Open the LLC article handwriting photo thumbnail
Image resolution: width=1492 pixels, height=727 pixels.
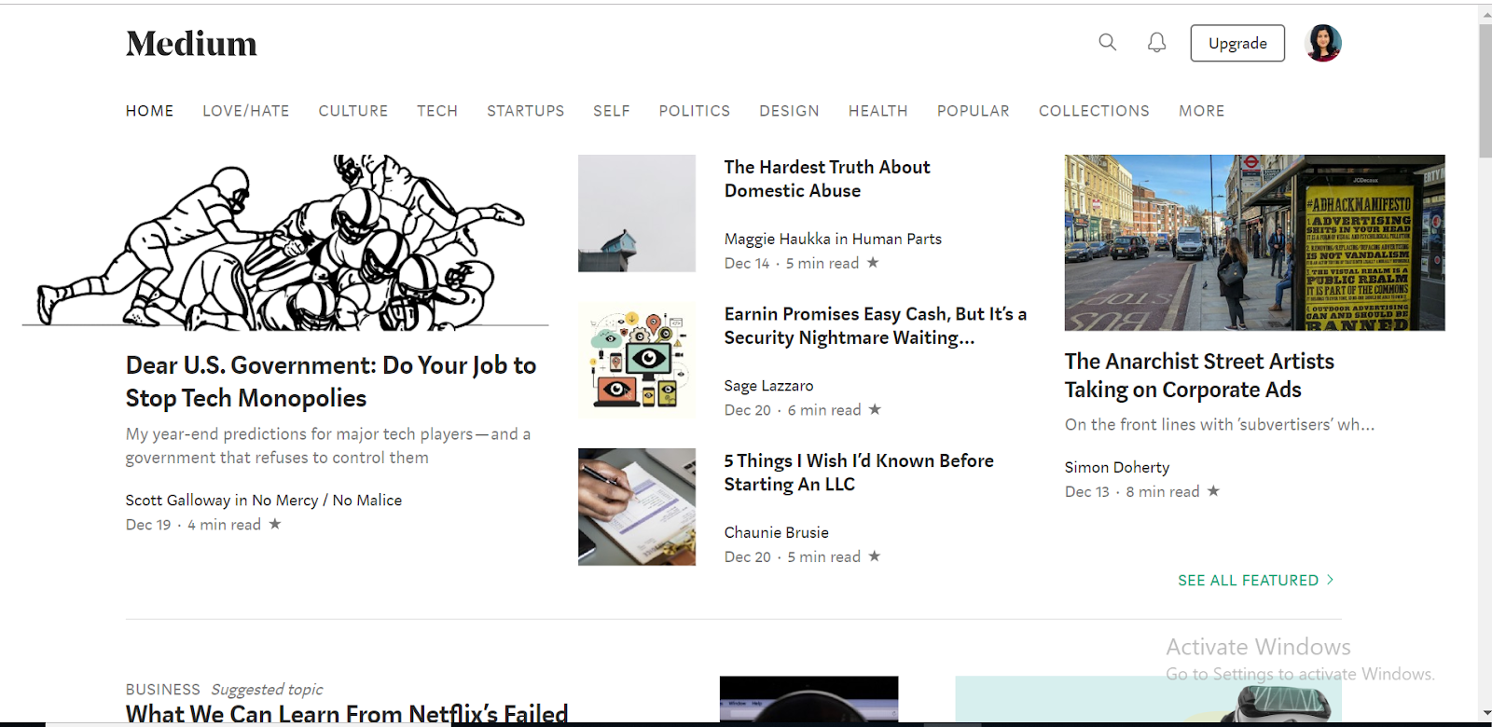click(637, 507)
